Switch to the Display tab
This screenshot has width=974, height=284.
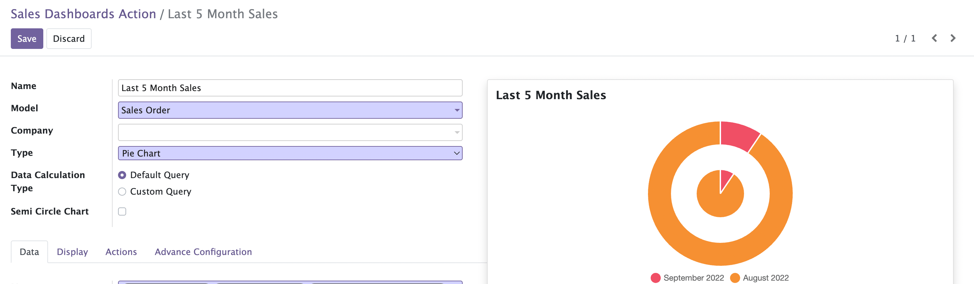point(72,252)
